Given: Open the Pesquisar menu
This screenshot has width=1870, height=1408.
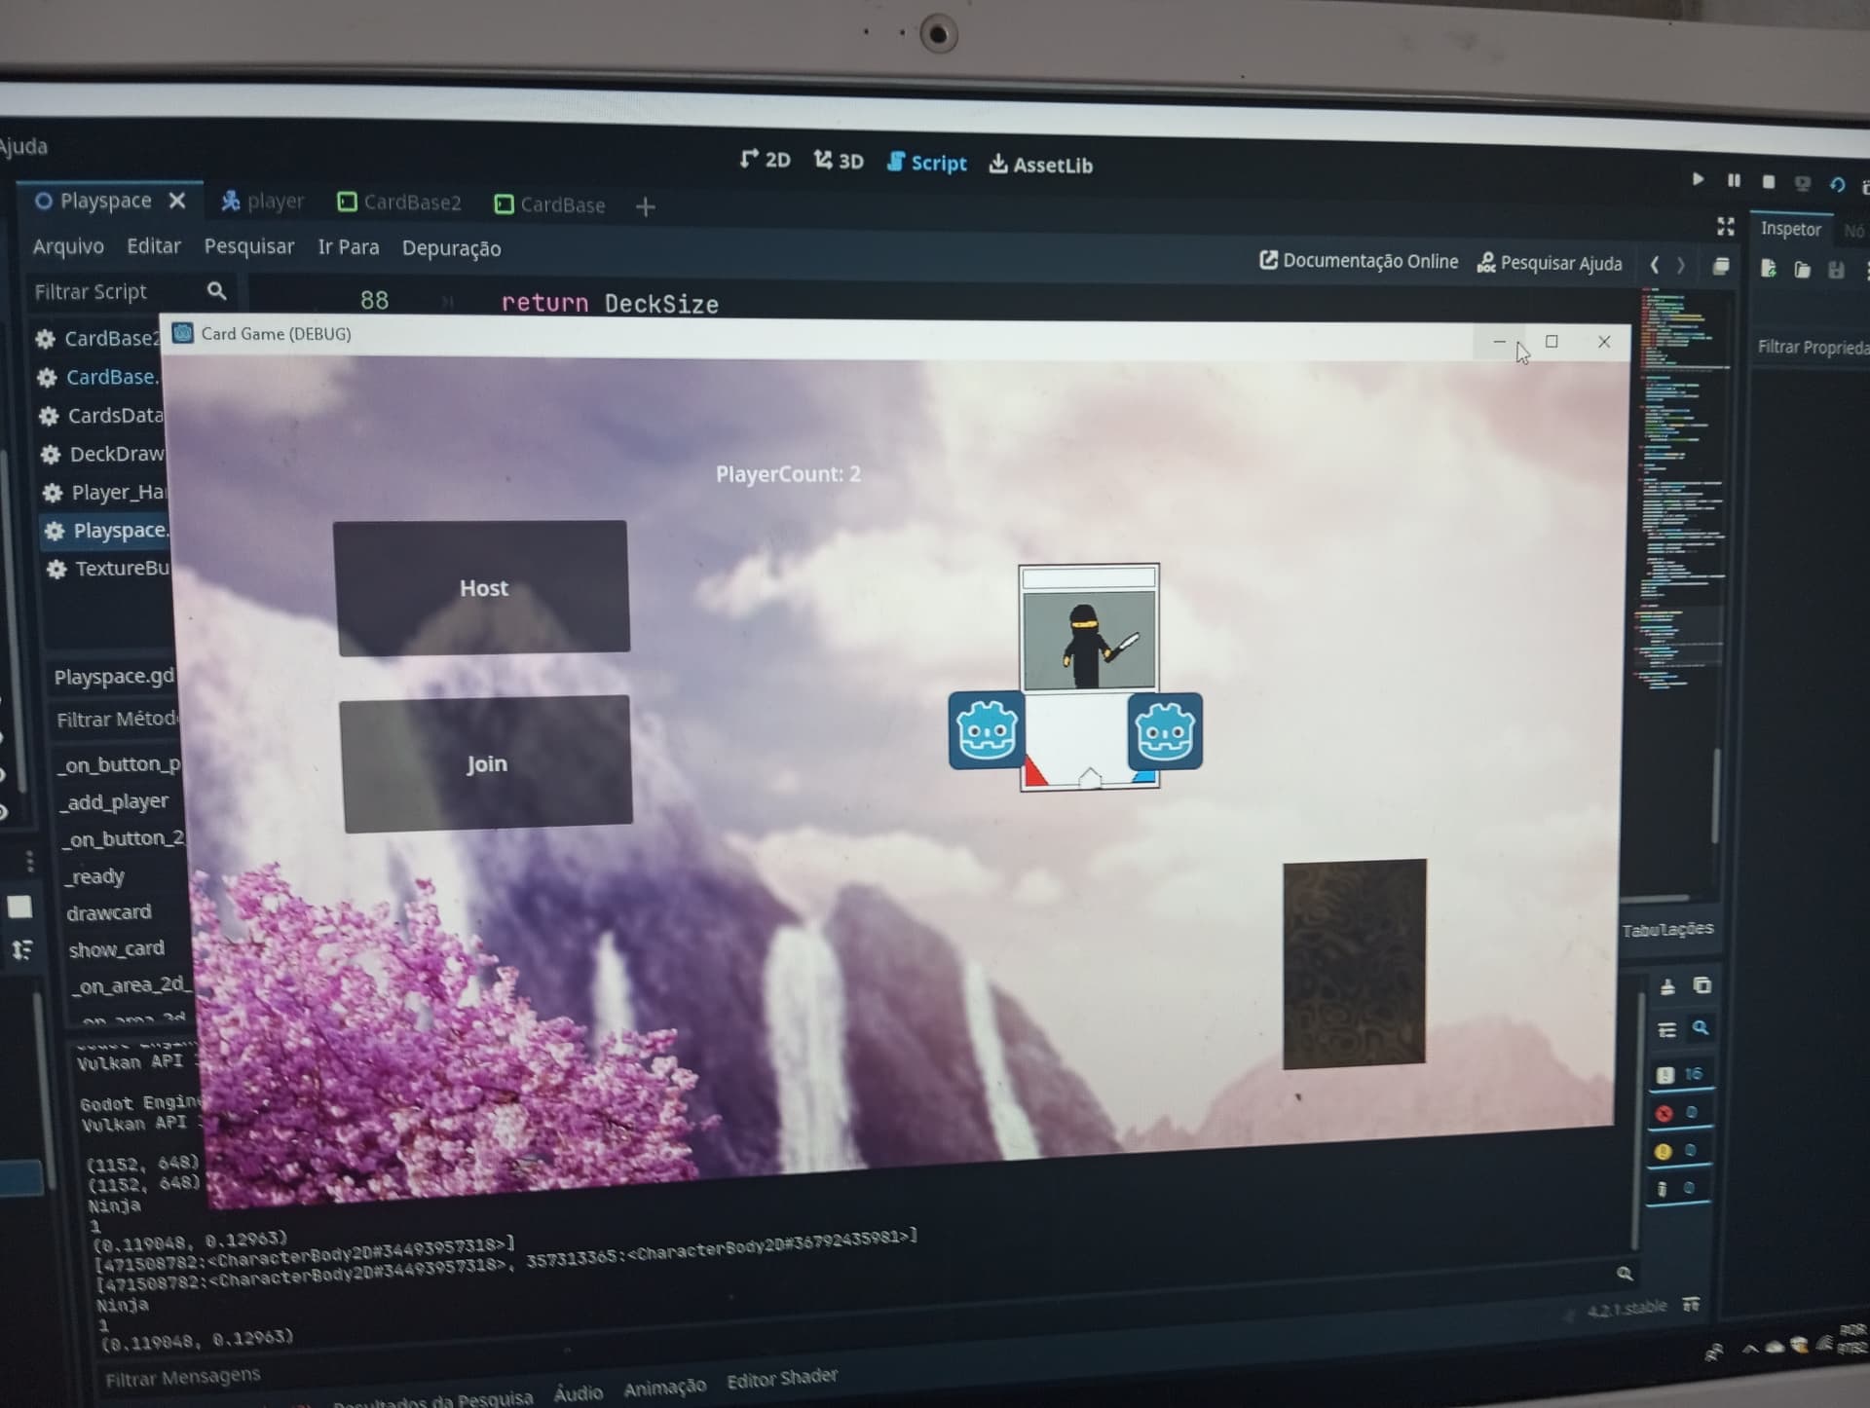Looking at the screenshot, I should [248, 246].
